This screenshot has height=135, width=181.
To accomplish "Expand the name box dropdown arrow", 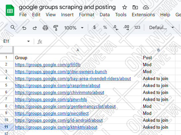I will coord(29,41).
